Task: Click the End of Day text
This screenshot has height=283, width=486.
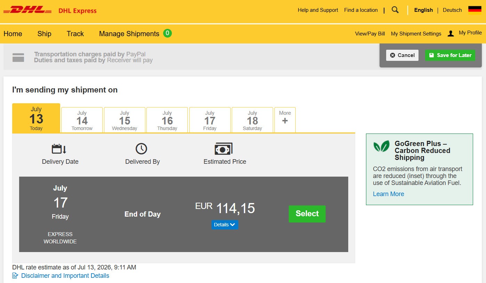Action: (143, 214)
